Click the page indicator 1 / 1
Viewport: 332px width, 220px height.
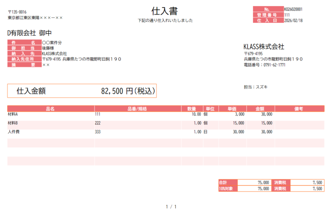click(171, 207)
